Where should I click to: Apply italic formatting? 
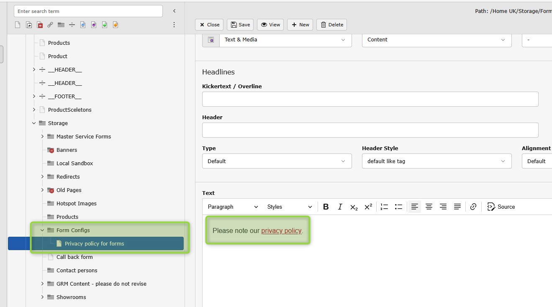[x=340, y=207]
